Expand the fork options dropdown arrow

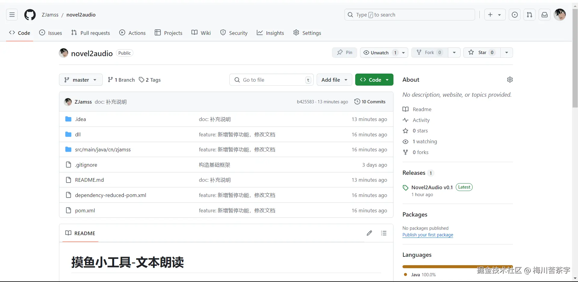[454, 53]
